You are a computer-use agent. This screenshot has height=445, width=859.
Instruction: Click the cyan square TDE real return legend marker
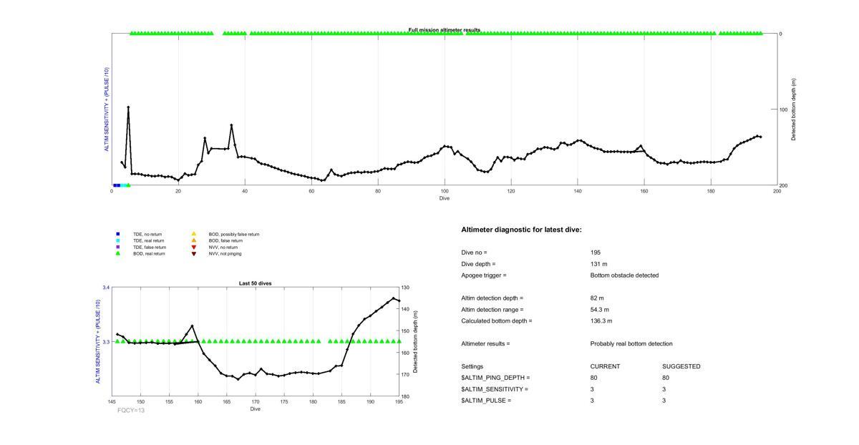tap(118, 240)
